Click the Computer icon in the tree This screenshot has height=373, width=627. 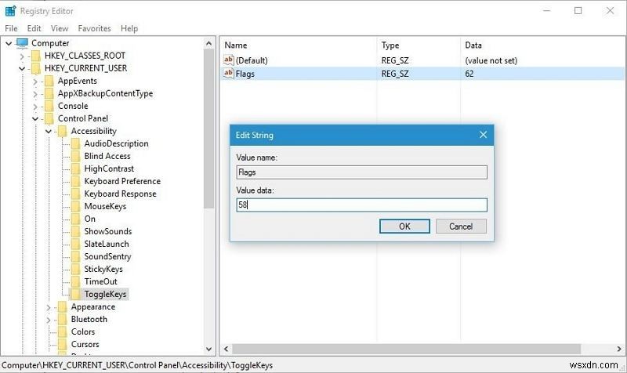(23, 43)
